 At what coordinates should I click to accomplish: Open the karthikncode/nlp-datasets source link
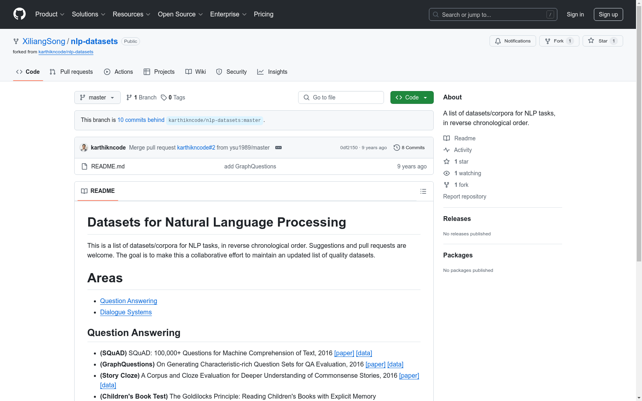(x=66, y=52)
